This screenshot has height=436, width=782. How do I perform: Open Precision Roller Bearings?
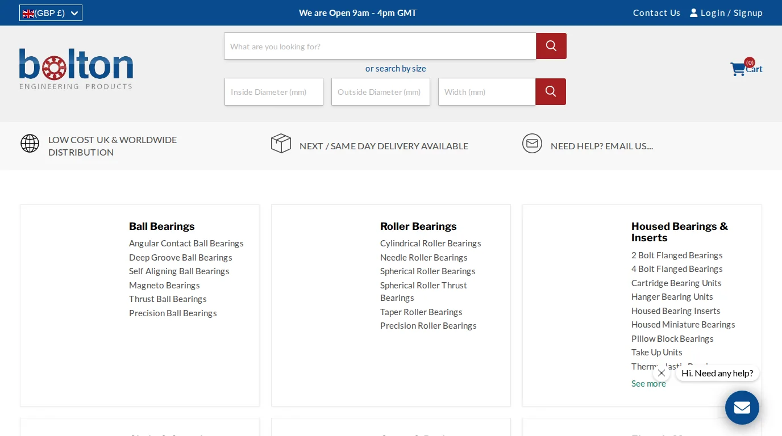pos(429,325)
